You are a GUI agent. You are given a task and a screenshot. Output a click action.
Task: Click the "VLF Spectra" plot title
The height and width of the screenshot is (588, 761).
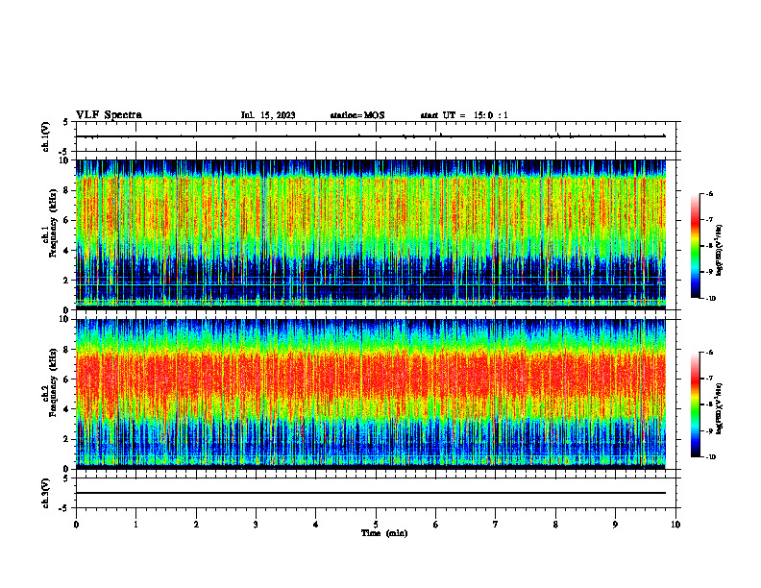[x=109, y=115]
